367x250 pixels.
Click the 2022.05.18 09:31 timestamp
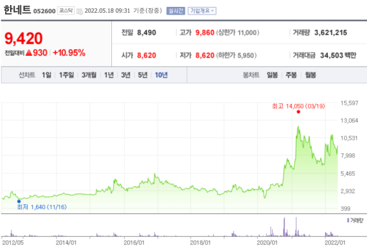pyautogui.click(x=107, y=11)
